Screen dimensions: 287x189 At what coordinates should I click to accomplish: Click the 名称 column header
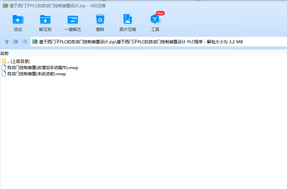(4, 54)
